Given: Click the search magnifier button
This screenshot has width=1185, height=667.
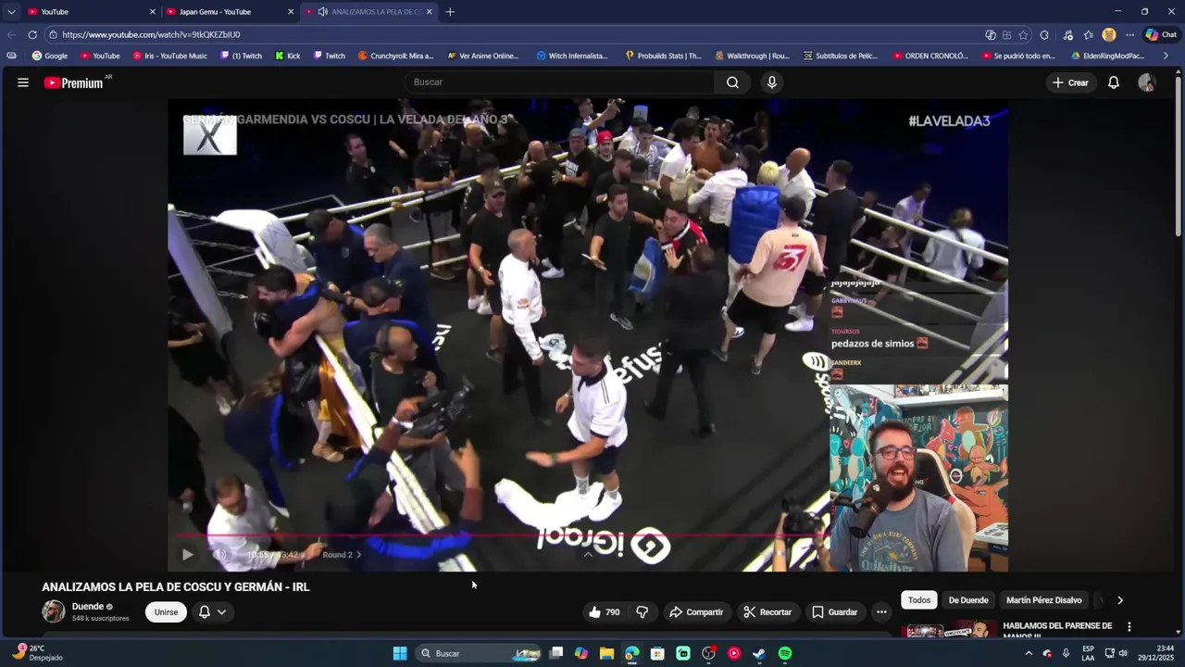Looking at the screenshot, I should [x=732, y=82].
